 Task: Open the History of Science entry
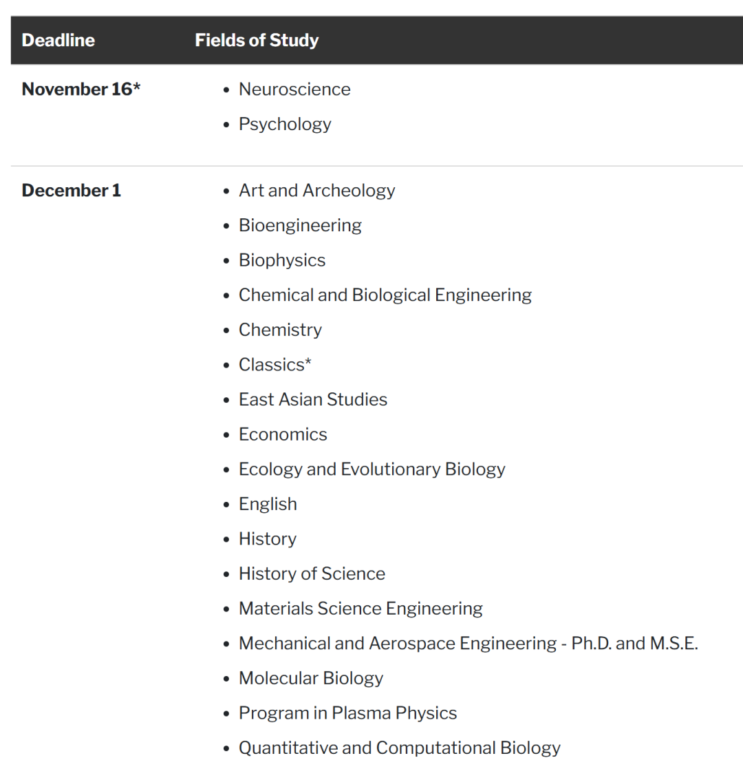(x=312, y=574)
